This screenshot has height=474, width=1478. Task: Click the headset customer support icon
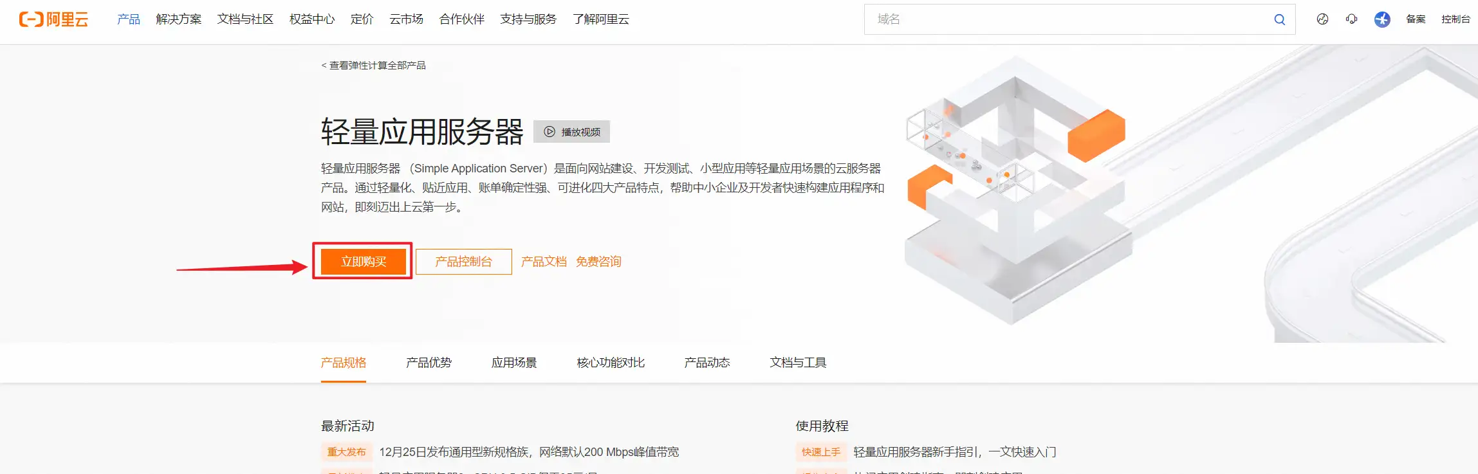tap(1351, 19)
